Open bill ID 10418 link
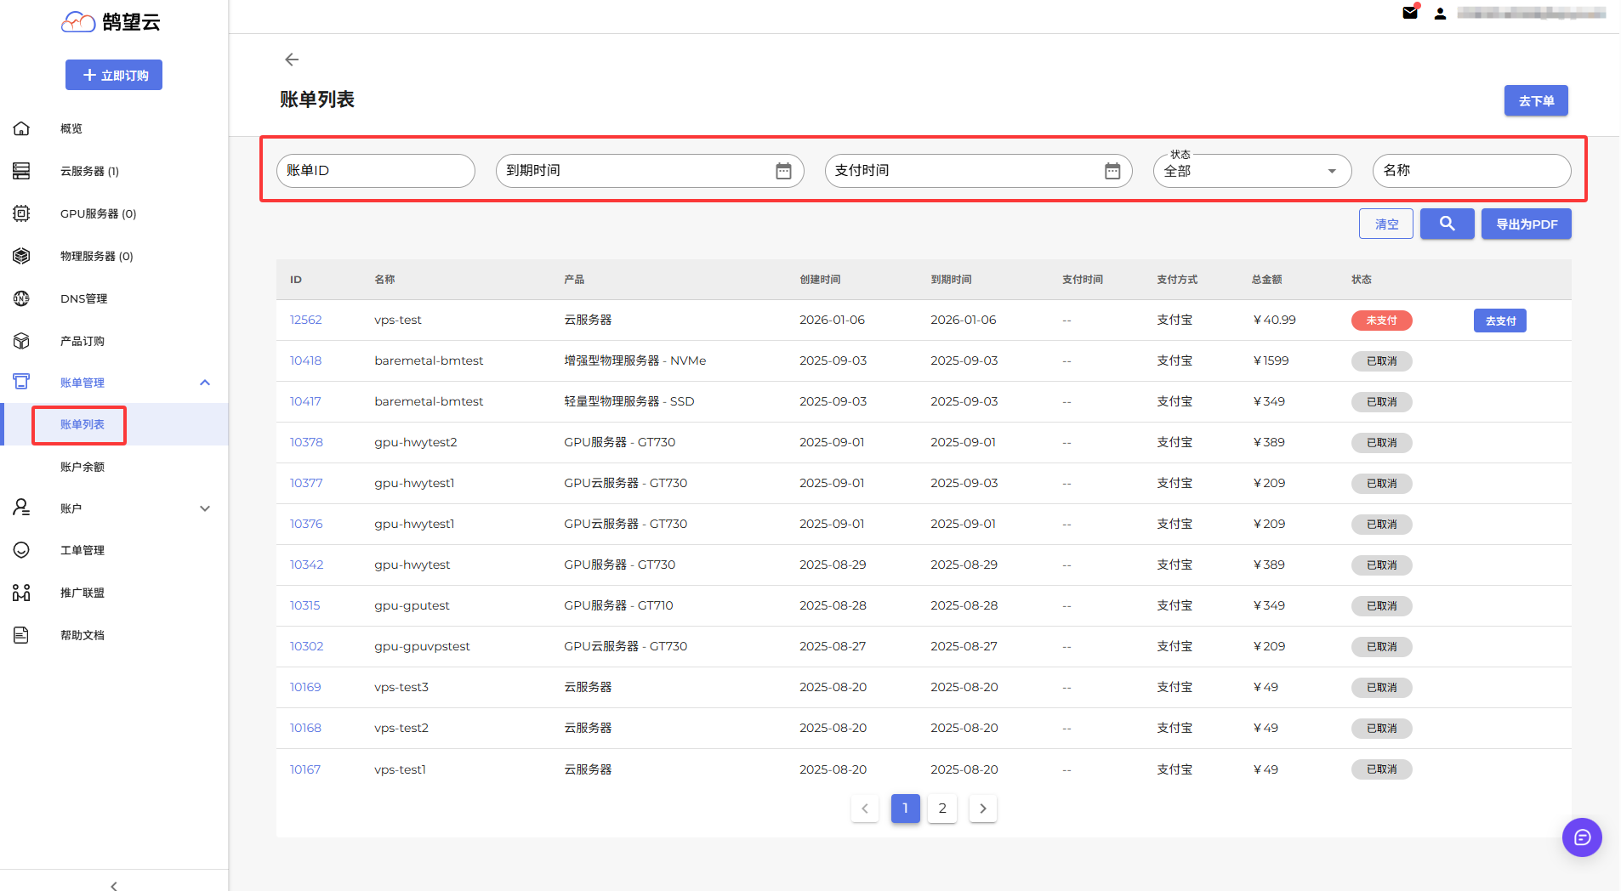The width and height of the screenshot is (1621, 891). (305, 360)
